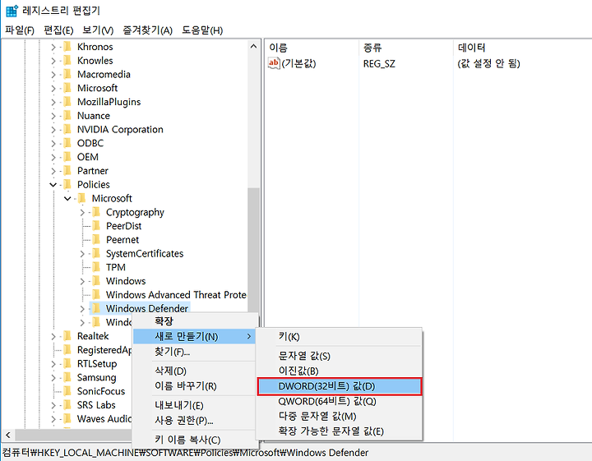The width and height of the screenshot is (592, 461).
Task: Click the Windows Advanced Threat folder icon
Action: point(96,295)
